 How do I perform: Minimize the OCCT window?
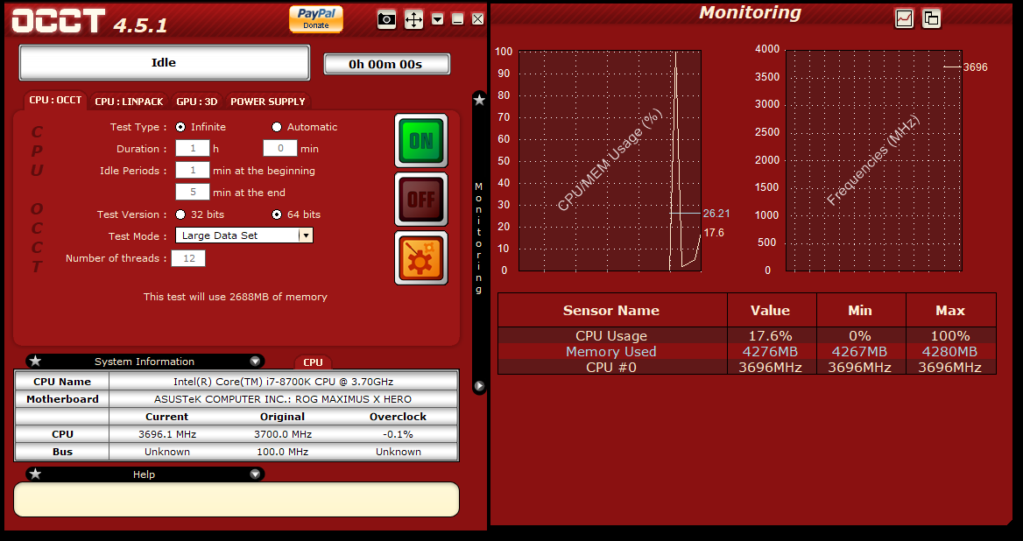tap(458, 19)
